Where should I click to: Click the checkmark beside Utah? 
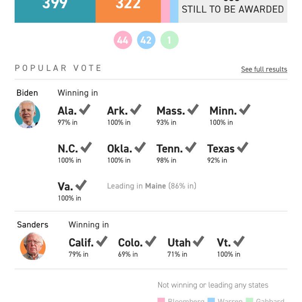point(198,241)
